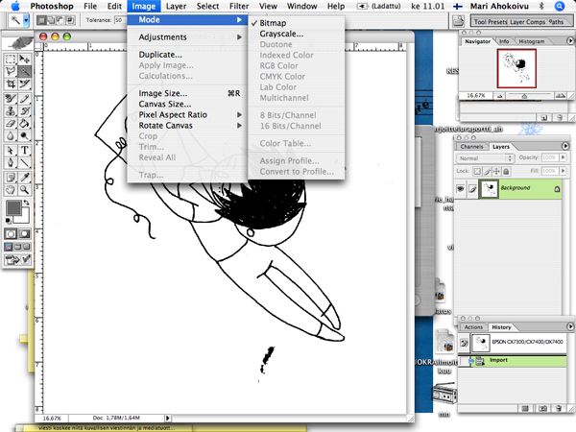The width and height of the screenshot is (576, 432).
Task: Select the Notes tool
Action: point(11,178)
